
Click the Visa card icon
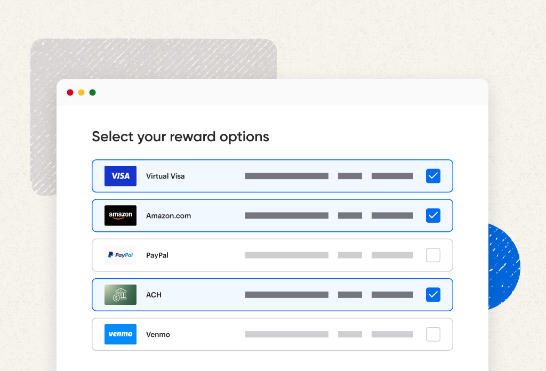click(x=120, y=176)
